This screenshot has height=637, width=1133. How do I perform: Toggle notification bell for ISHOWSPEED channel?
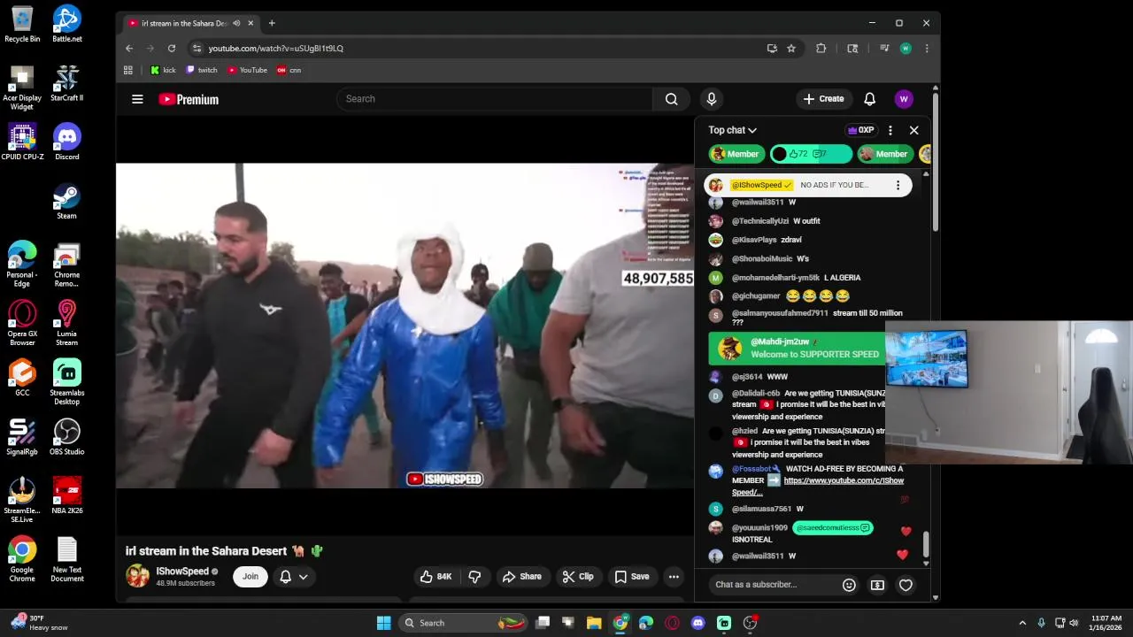click(285, 577)
